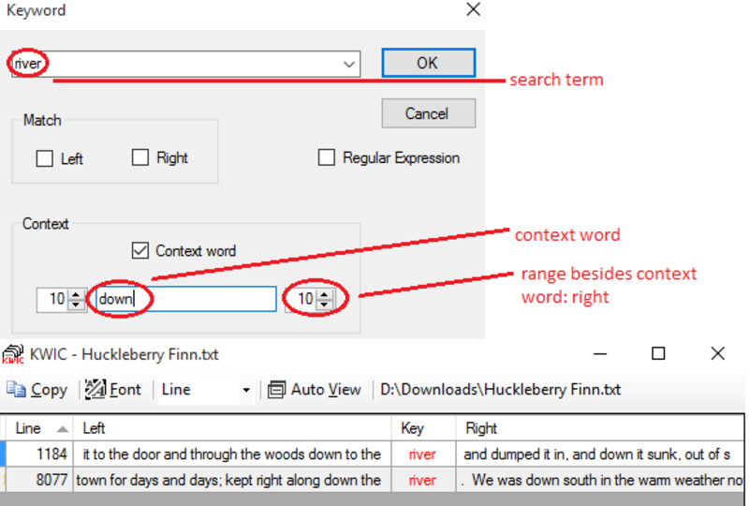Switch to Auto View icon
749x506 pixels.
(277, 390)
